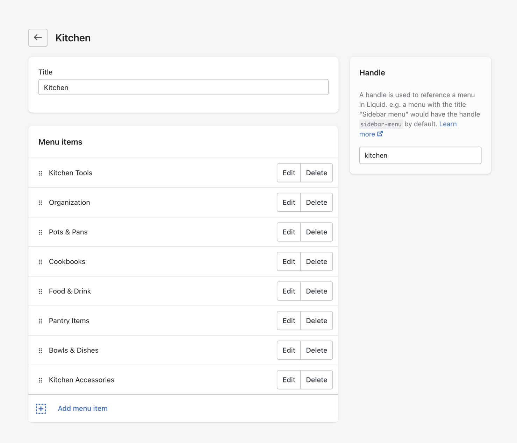Screen dimensions: 517x443
Task: Go back using the arrow button
Action: click(x=38, y=38)
